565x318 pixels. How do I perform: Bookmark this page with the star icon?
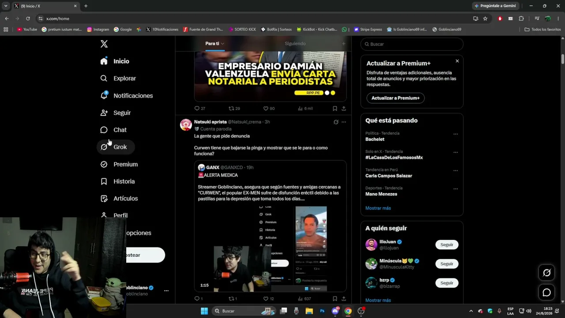pyautogui.click(x=485, y=19)
